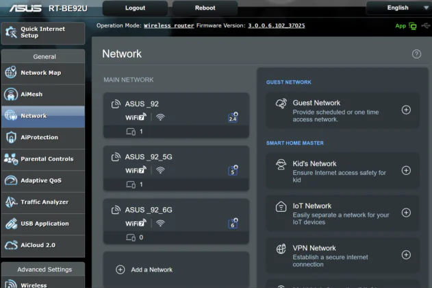Click the Kid's Network child icon

pyautogui.click(x=281, y=165)
